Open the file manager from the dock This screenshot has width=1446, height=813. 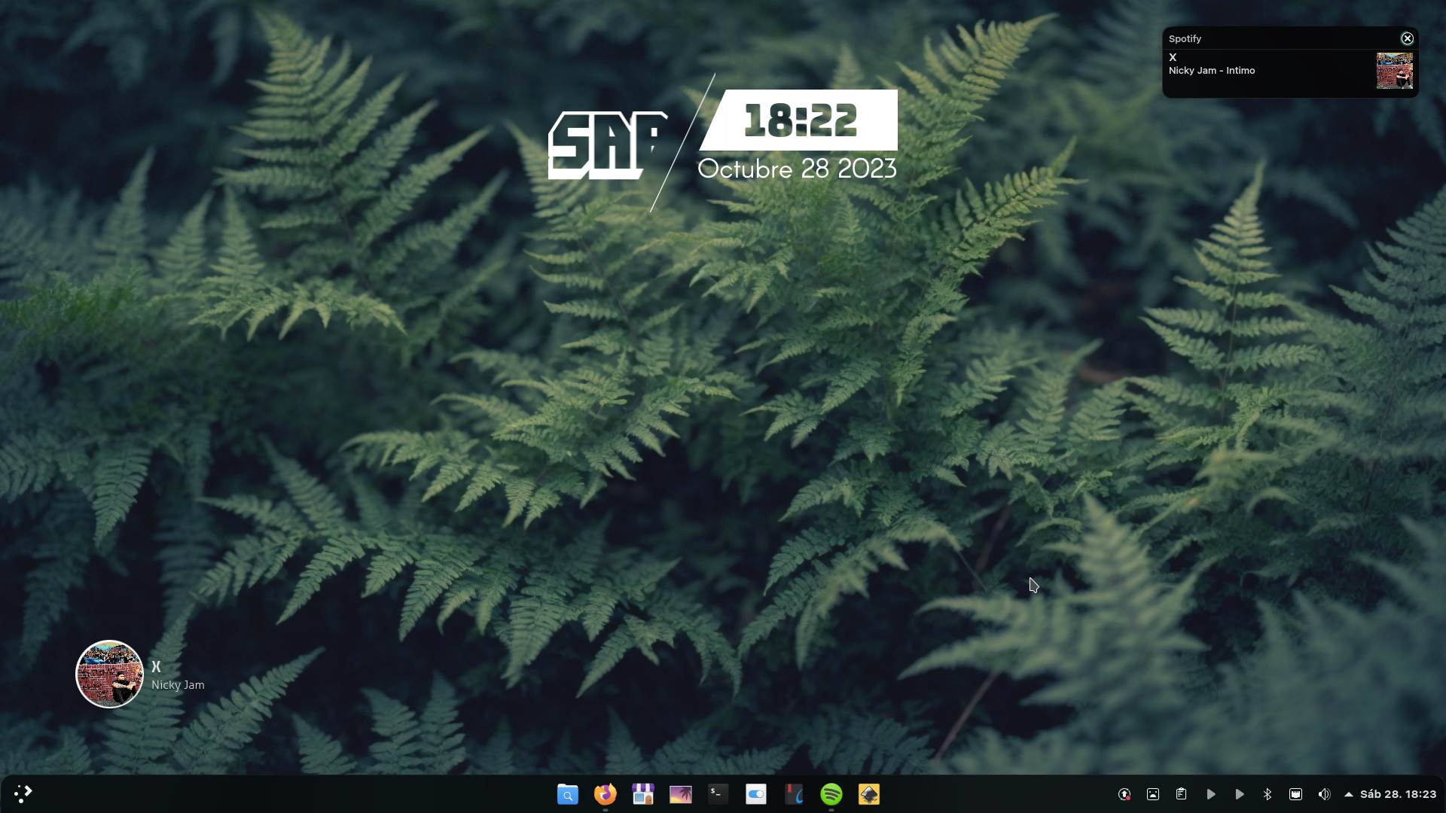tap(568, 794)
